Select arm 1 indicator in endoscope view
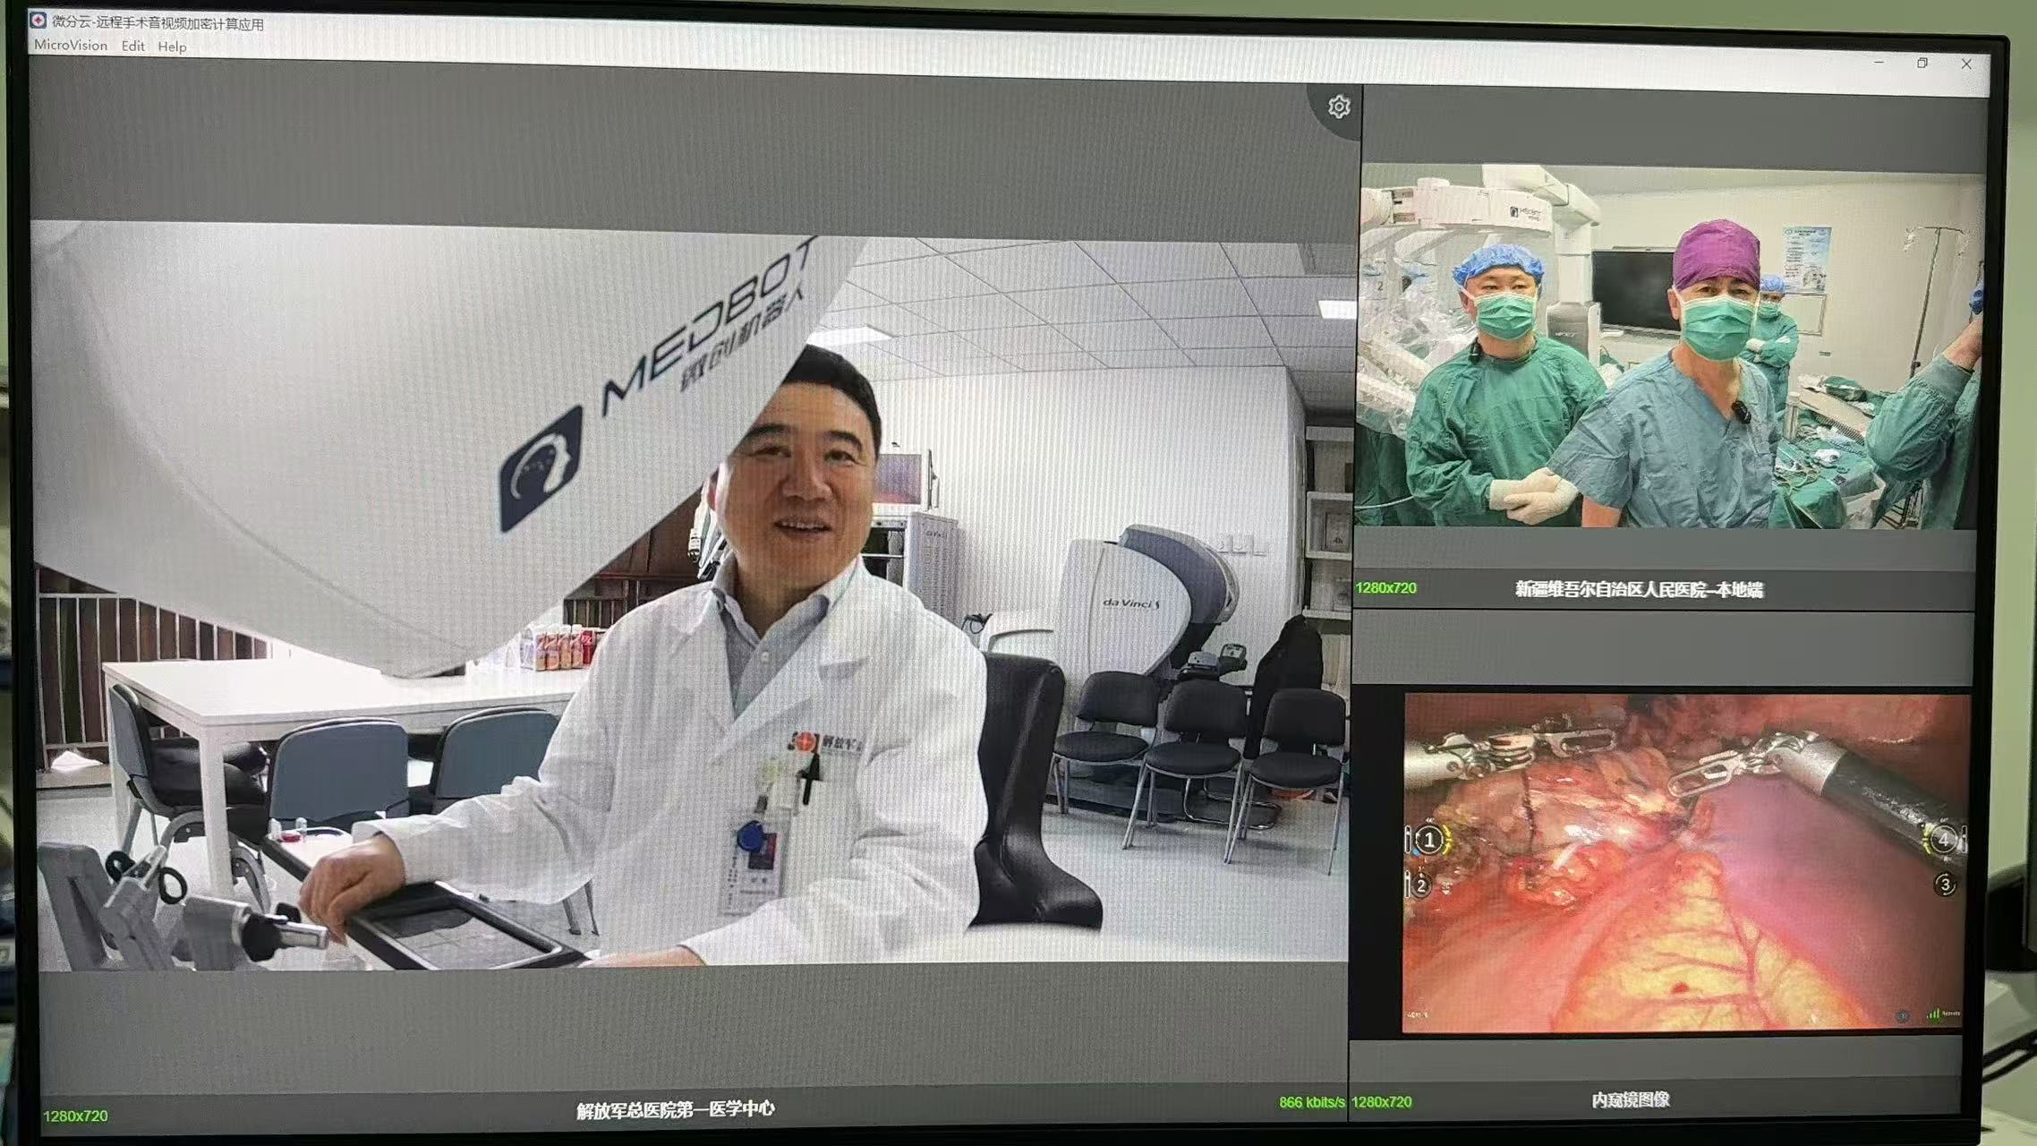The image size is (2037, 1146). (1429, 840)
